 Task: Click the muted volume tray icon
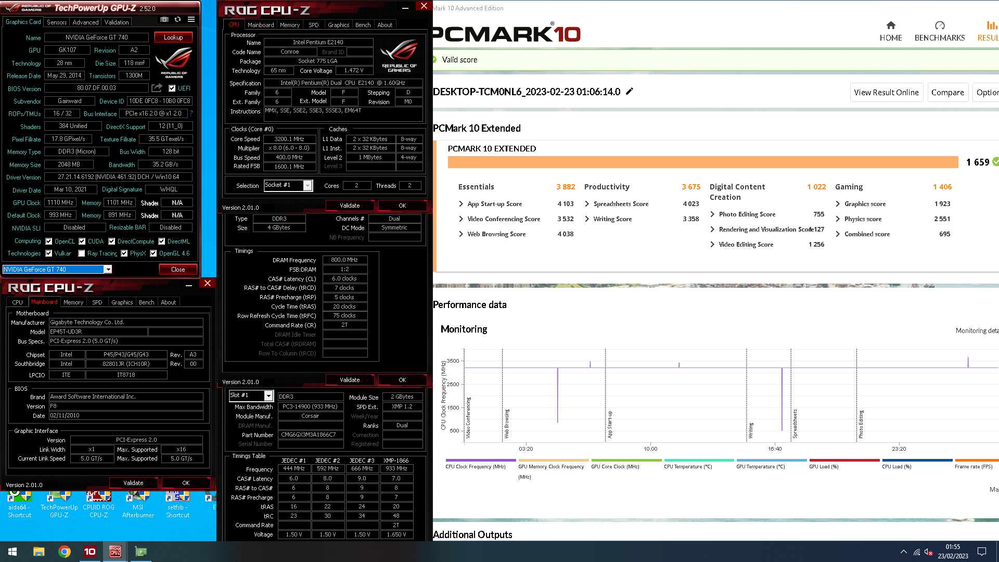tap(929, 552)
